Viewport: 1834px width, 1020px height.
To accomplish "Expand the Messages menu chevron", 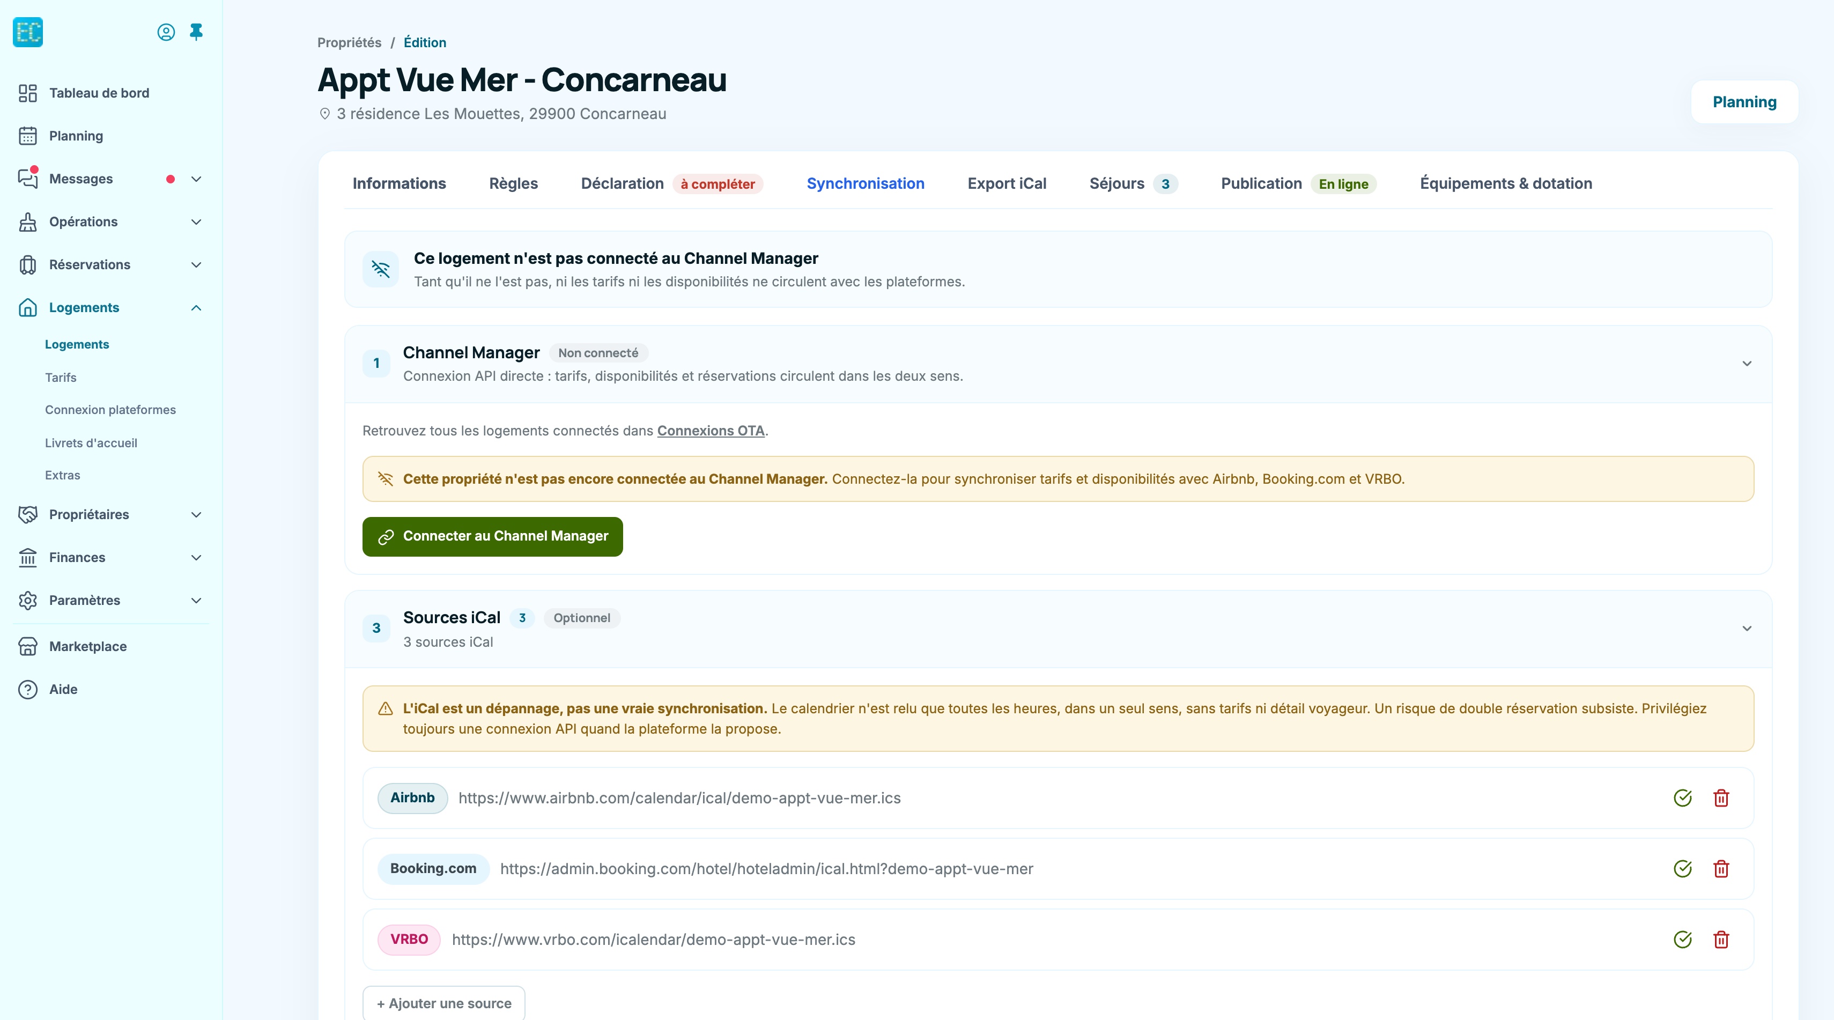I will [196, 179].
